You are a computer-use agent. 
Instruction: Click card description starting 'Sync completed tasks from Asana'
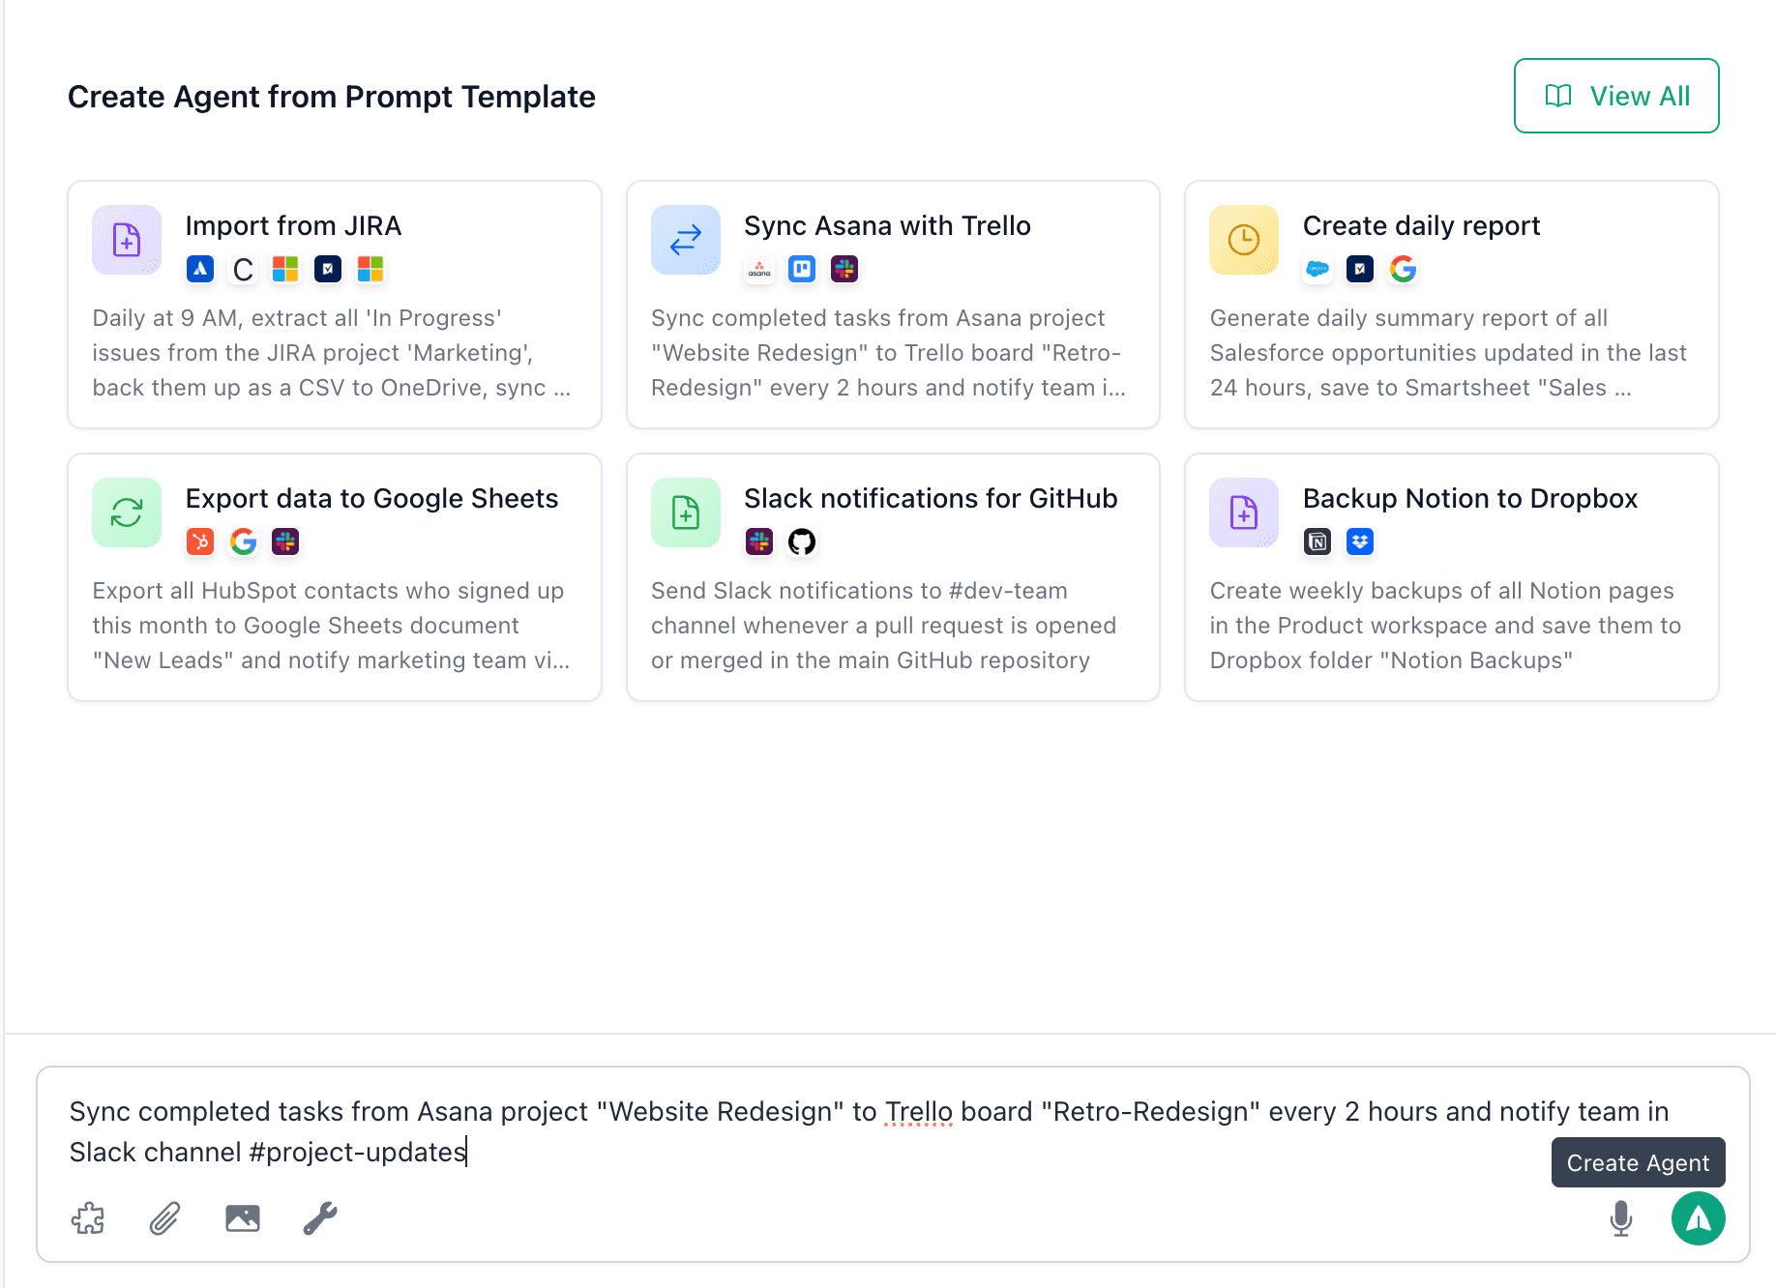(x=888, y=353)
